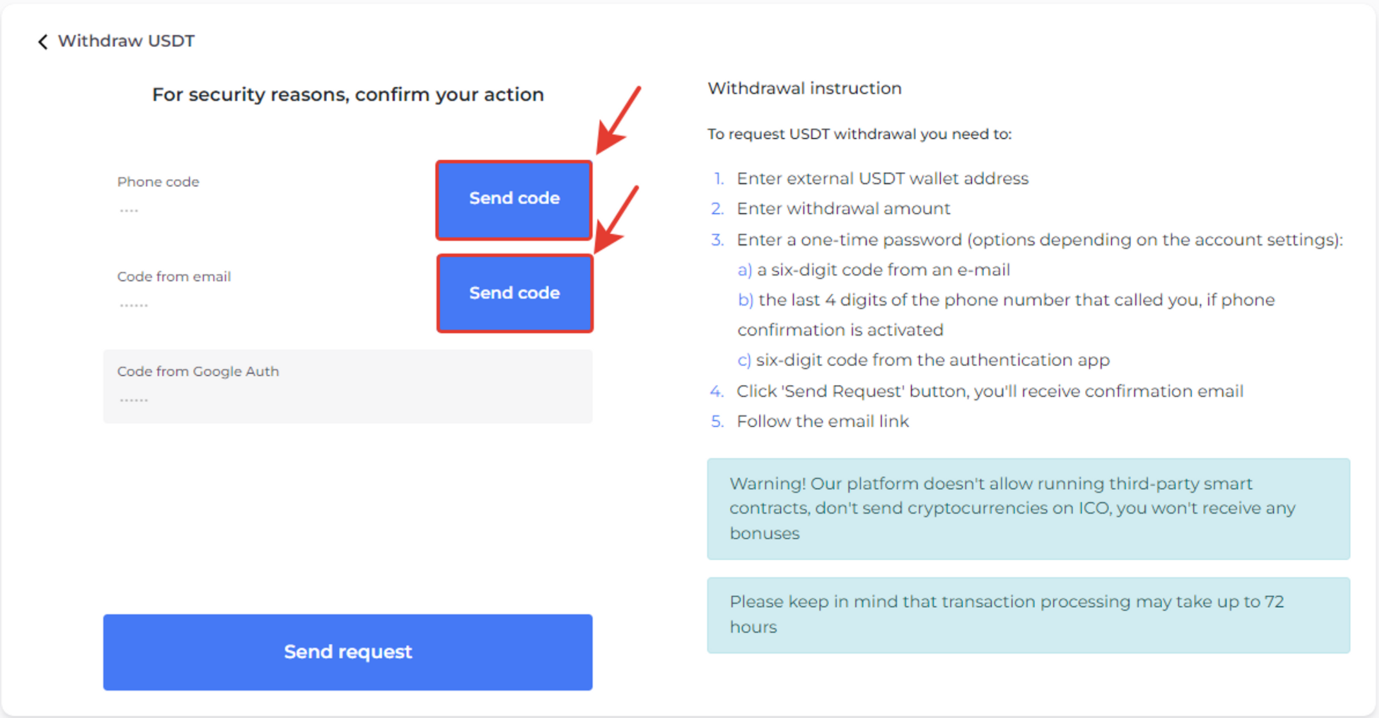
Task: Select step 1 wallet address instruction
Action: point(883,178)
